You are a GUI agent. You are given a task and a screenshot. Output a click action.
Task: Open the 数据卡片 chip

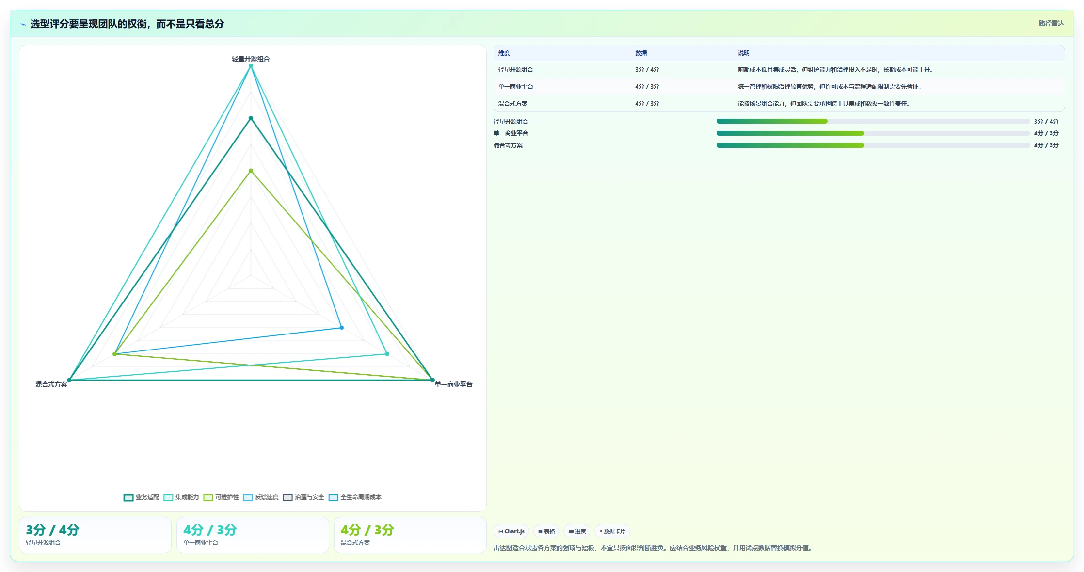coord(612,531)
